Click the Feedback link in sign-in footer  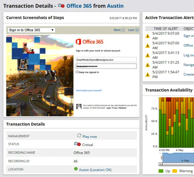(122, 108)
